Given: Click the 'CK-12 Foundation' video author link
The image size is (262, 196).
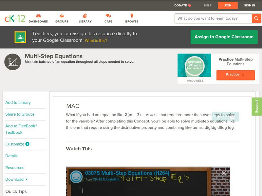Looking at the screenshot, I should tap(106, 179).
